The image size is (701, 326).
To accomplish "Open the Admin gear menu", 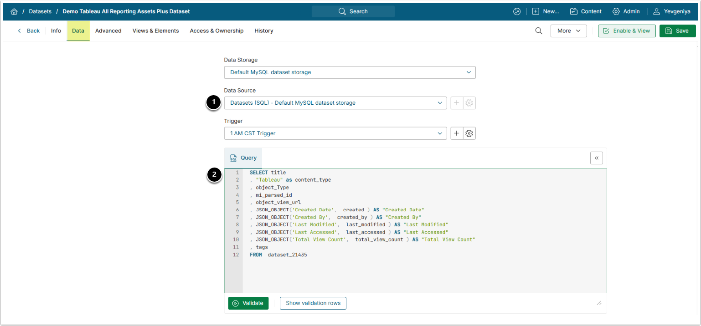I will click(626, 11).
